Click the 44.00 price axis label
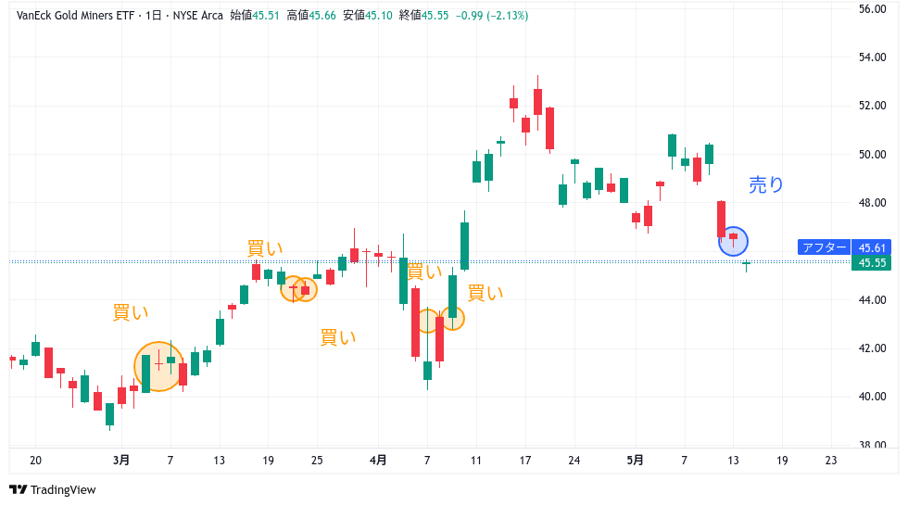Screen dimensions: 908x506 pos(872,300)
